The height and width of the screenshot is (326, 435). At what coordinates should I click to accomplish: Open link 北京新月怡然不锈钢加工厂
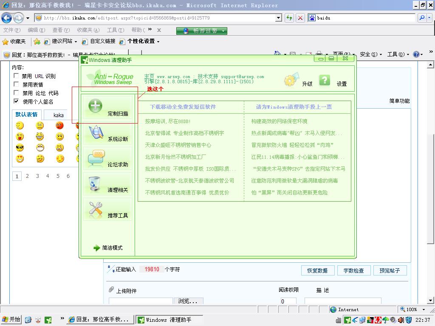click(x=175, y=157)
